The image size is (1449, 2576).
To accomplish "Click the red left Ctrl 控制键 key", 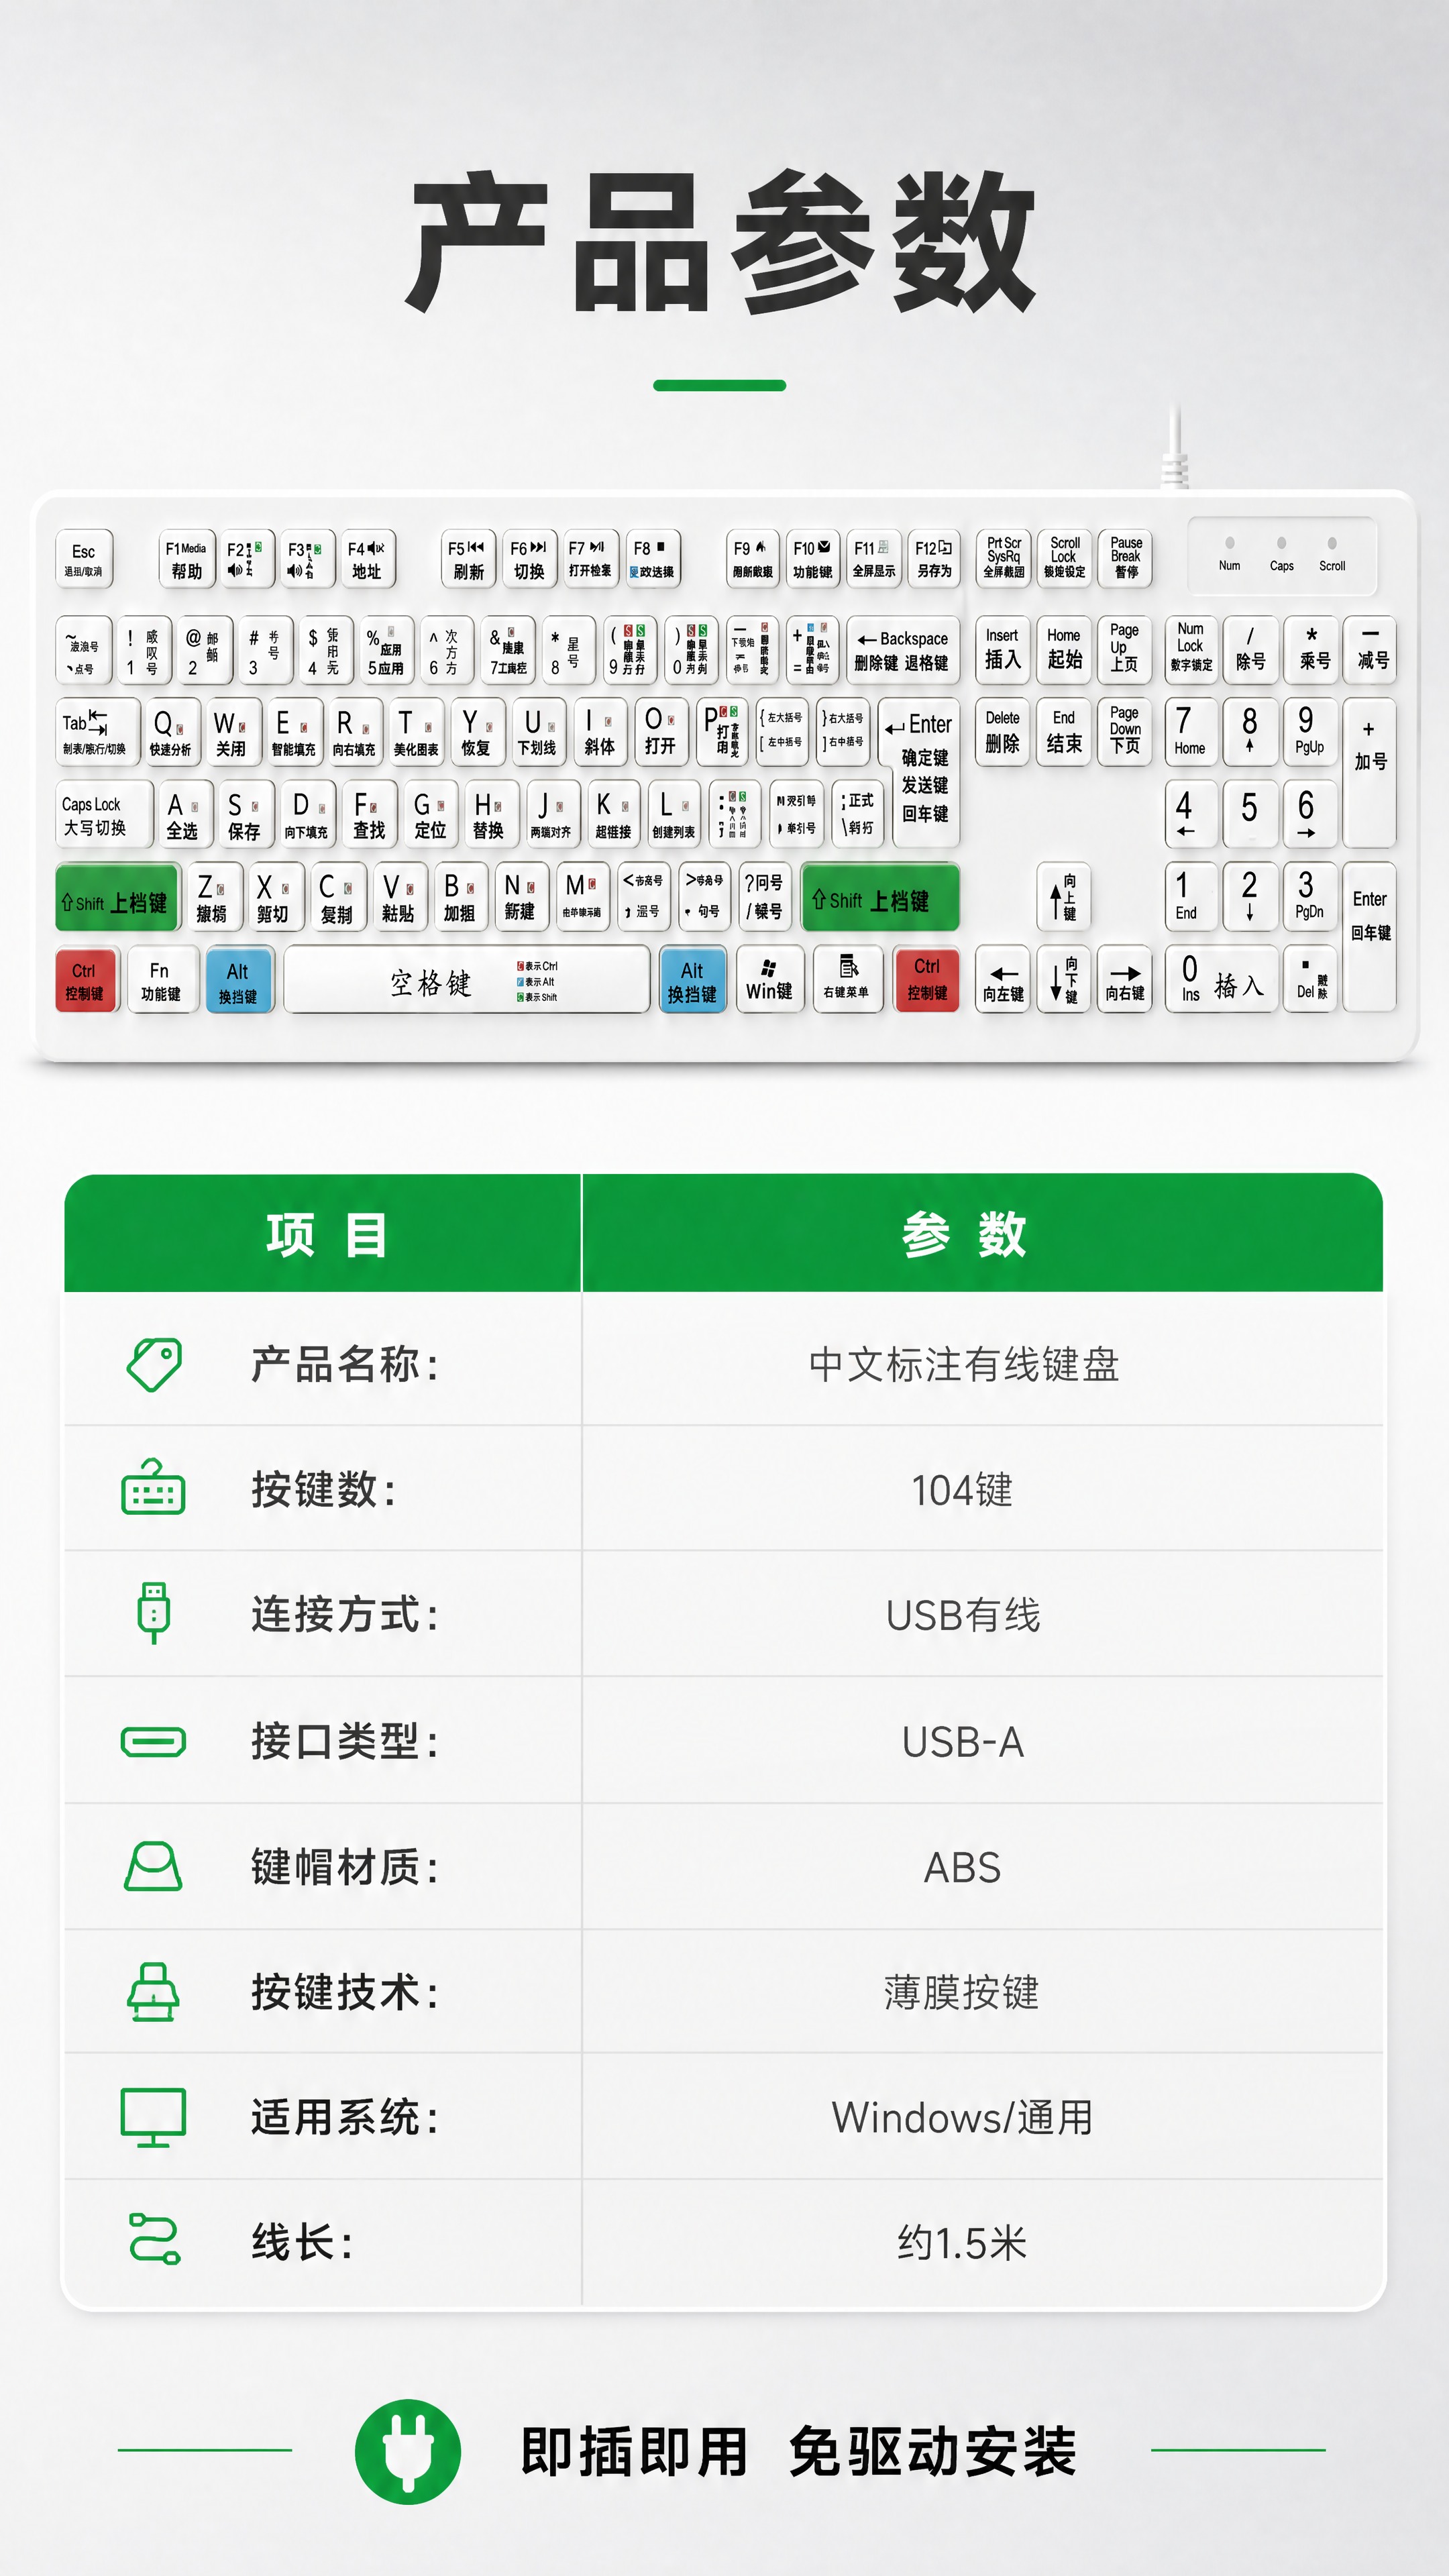I will [x=85, y=979].
